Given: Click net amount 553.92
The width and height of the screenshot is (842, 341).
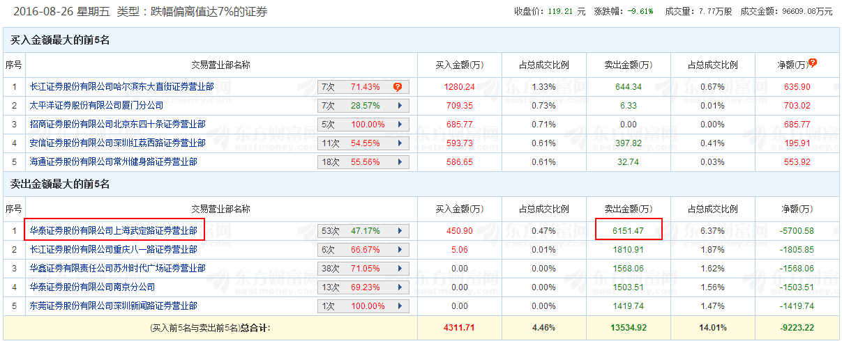Looking at the screenshot, I should pos(797,161).
